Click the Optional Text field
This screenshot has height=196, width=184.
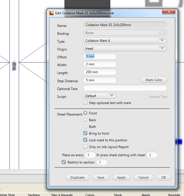pos(125,88)
